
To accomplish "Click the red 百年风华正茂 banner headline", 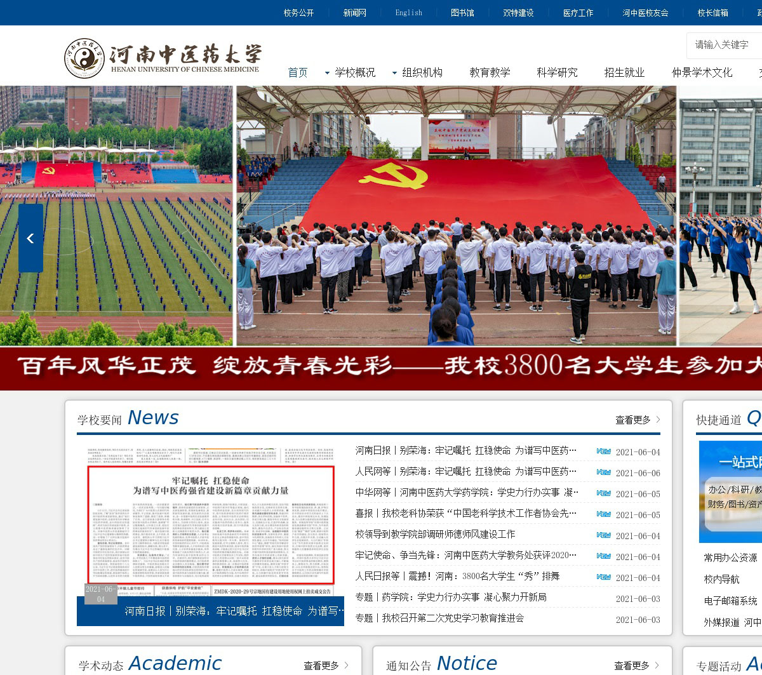I will (381, 366).
